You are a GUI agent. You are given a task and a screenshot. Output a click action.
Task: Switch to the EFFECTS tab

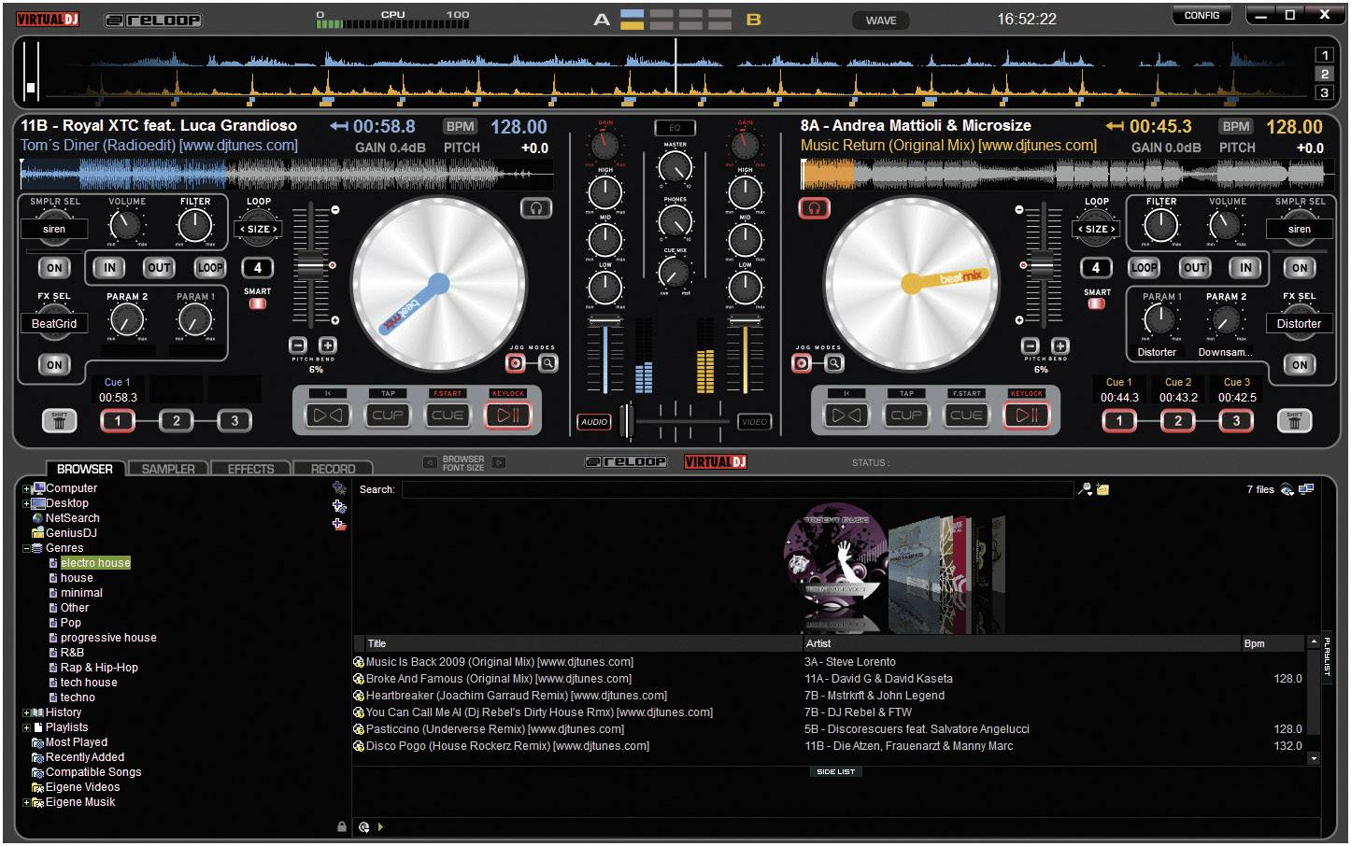pos(250,469)
